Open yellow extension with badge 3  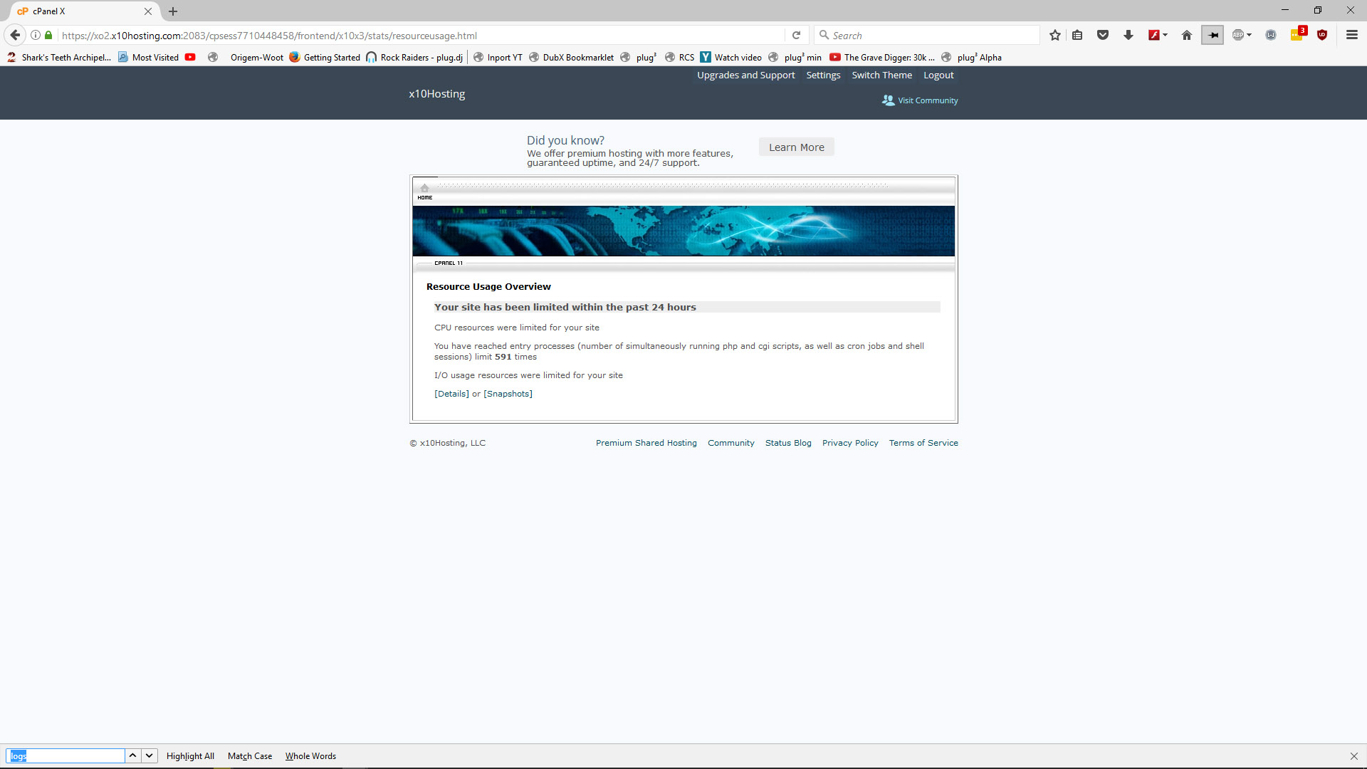[x=1297, y=35]
